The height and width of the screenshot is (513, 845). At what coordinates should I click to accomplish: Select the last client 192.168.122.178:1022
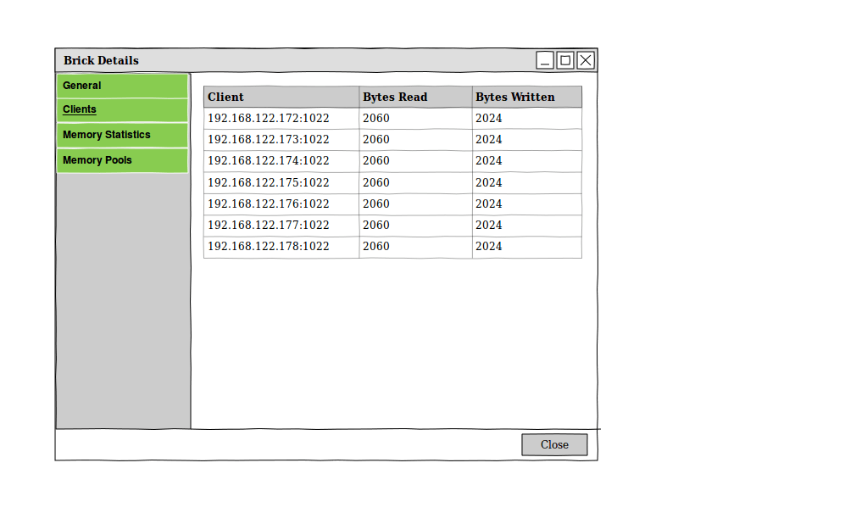click(x=269, y=247)
